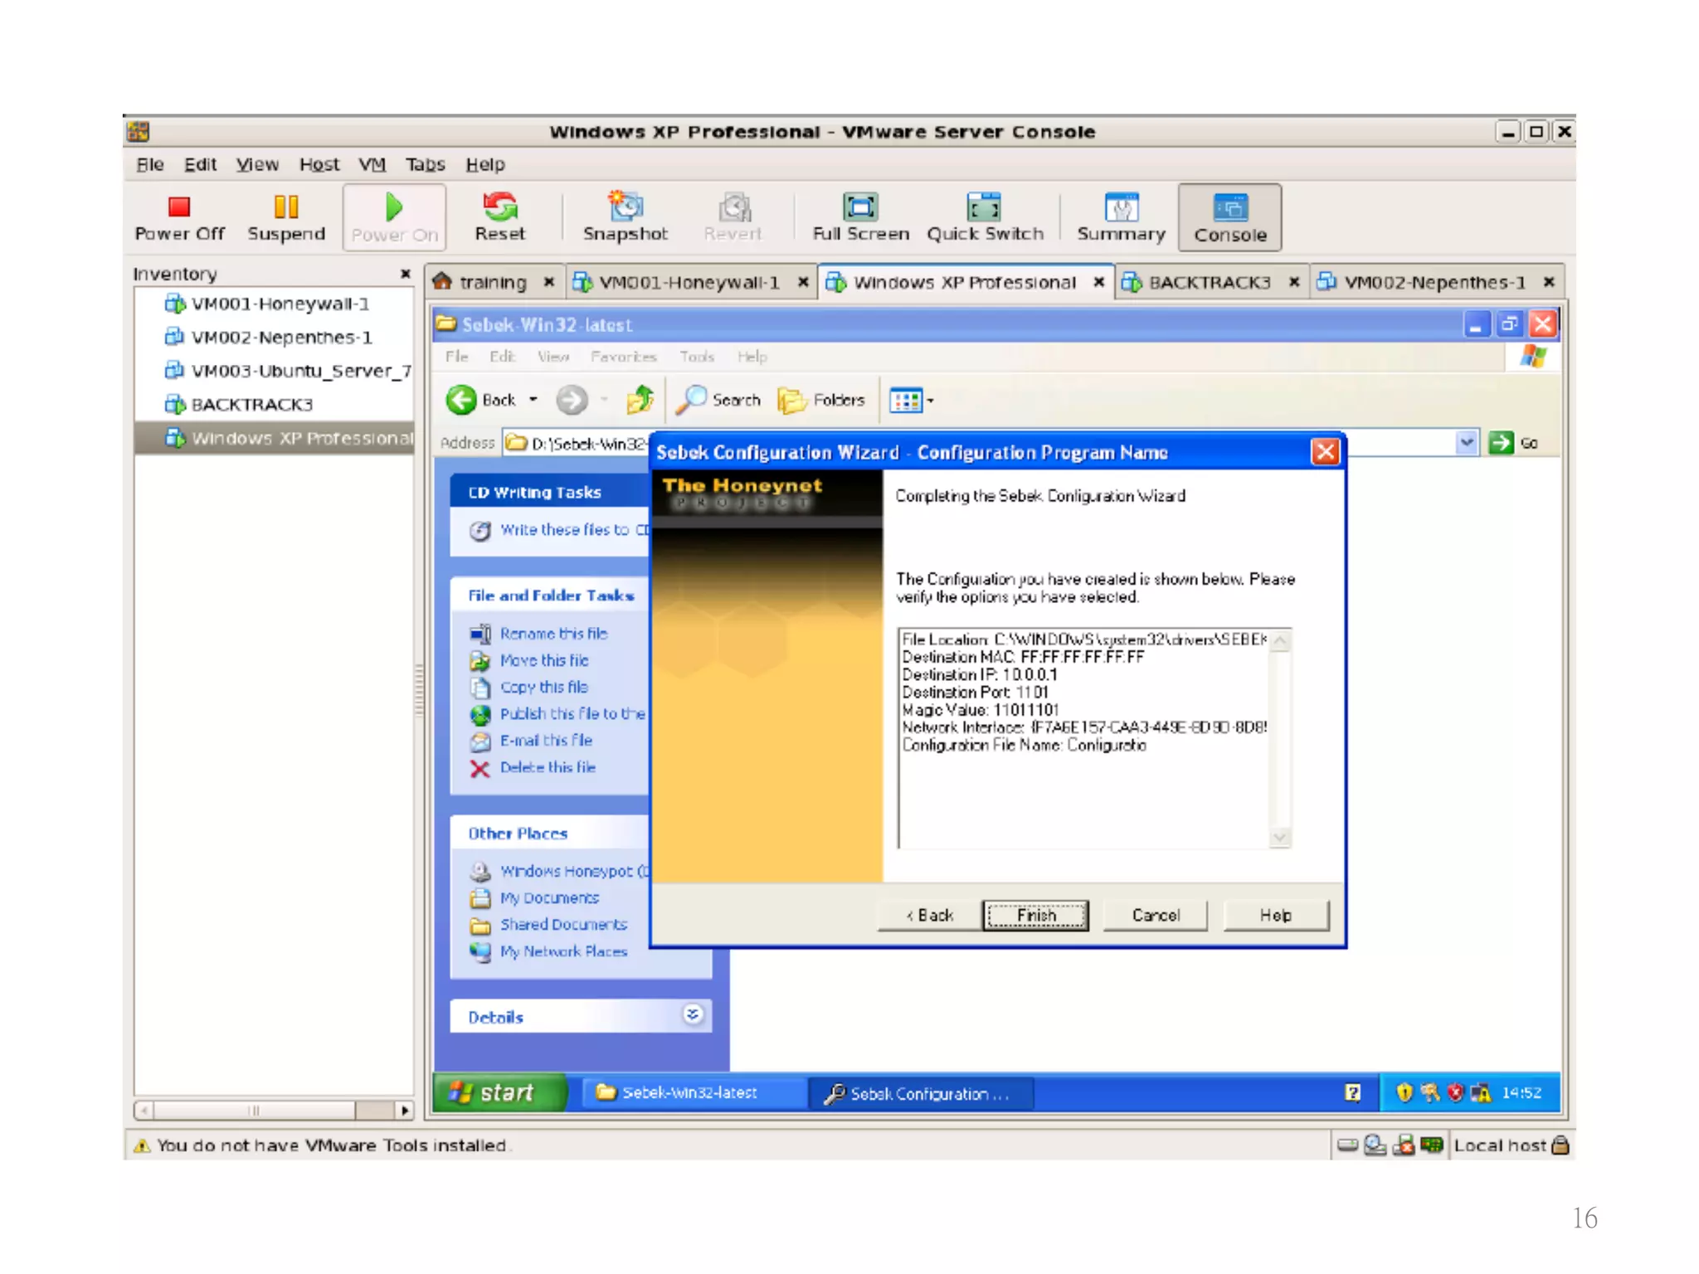Expand the Details panel chevron
The width and height of the screenshot is (1699, 1274).
(693, 1014)
